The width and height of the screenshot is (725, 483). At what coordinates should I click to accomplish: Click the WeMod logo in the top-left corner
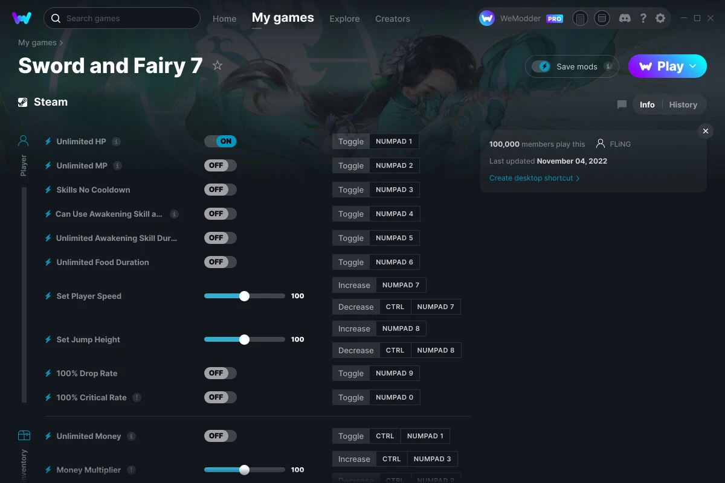(x=22, y=18)
